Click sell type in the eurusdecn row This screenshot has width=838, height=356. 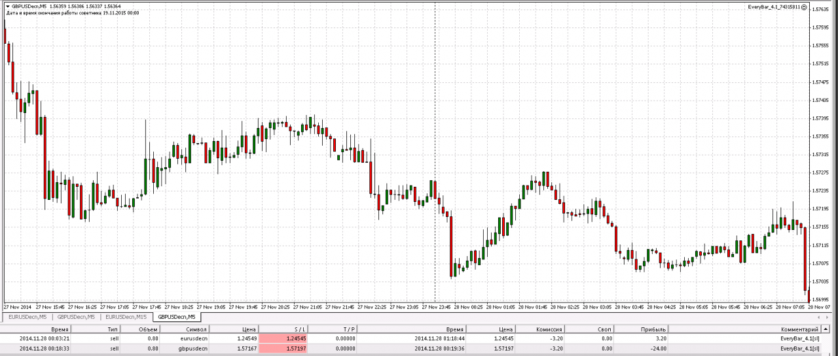(x=115, y=339)
